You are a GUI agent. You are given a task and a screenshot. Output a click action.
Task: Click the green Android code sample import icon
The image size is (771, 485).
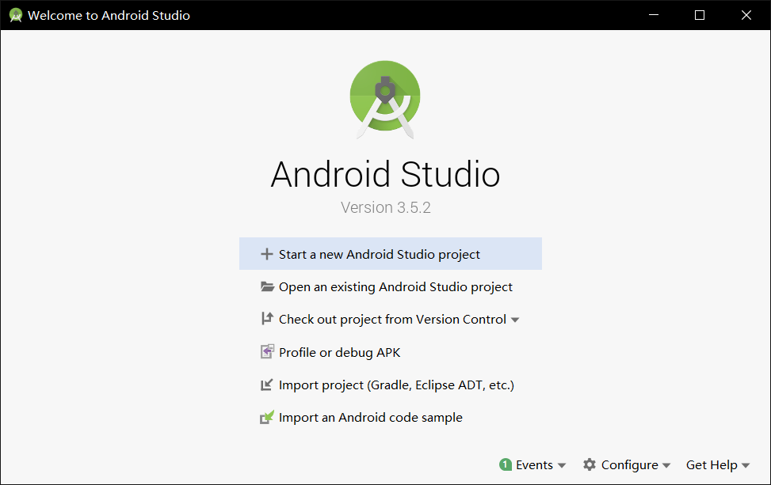tap(267, 417)
